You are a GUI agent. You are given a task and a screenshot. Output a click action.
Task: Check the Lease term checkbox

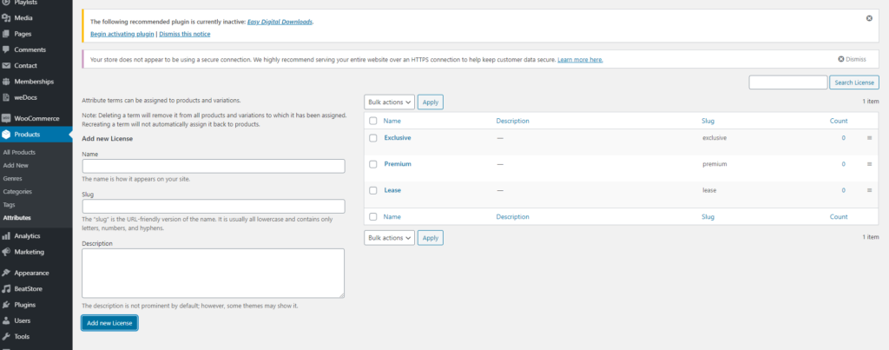point(373,190)
